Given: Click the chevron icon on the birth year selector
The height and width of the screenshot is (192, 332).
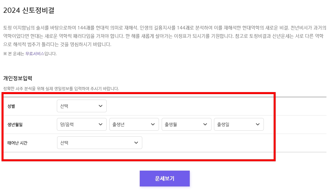Looking at the screenshot, I should (x=153, y=124).
